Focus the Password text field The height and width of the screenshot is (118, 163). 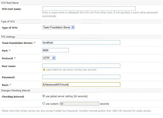[81, 77]
